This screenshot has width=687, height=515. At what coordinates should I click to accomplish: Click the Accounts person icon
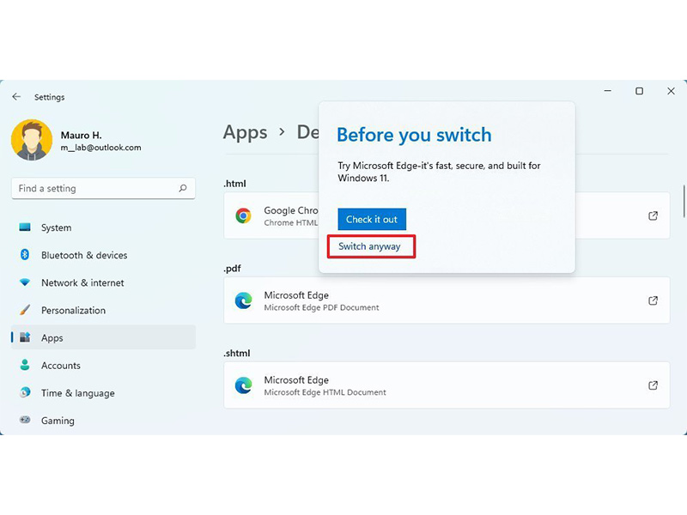click(x=25, y=365)
